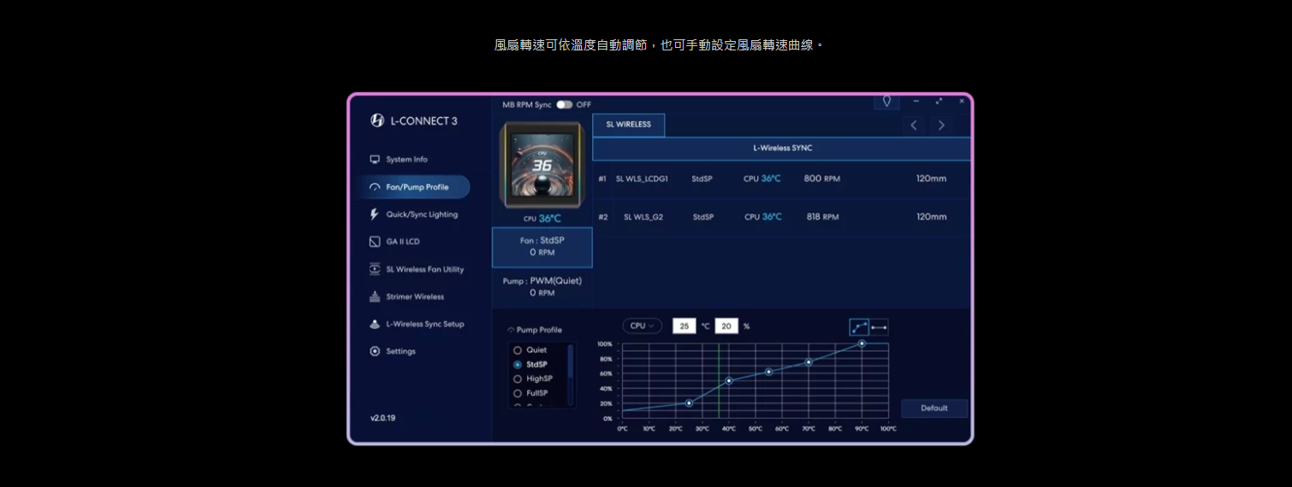Image resolution: width=1292 pixels, height=487 pixels.
Task: Go to previous device with left chevron
Action: 914,126
